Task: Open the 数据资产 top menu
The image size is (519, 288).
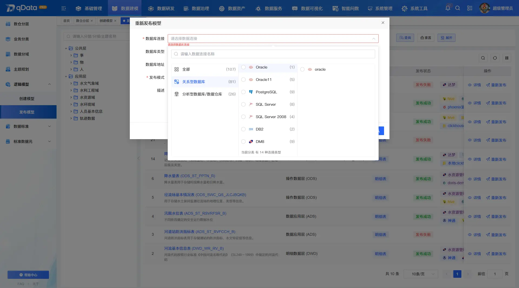Action: coord(232,8)
